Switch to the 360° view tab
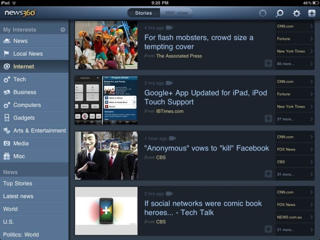Screen dimensions: 320x240 (176, 13)
